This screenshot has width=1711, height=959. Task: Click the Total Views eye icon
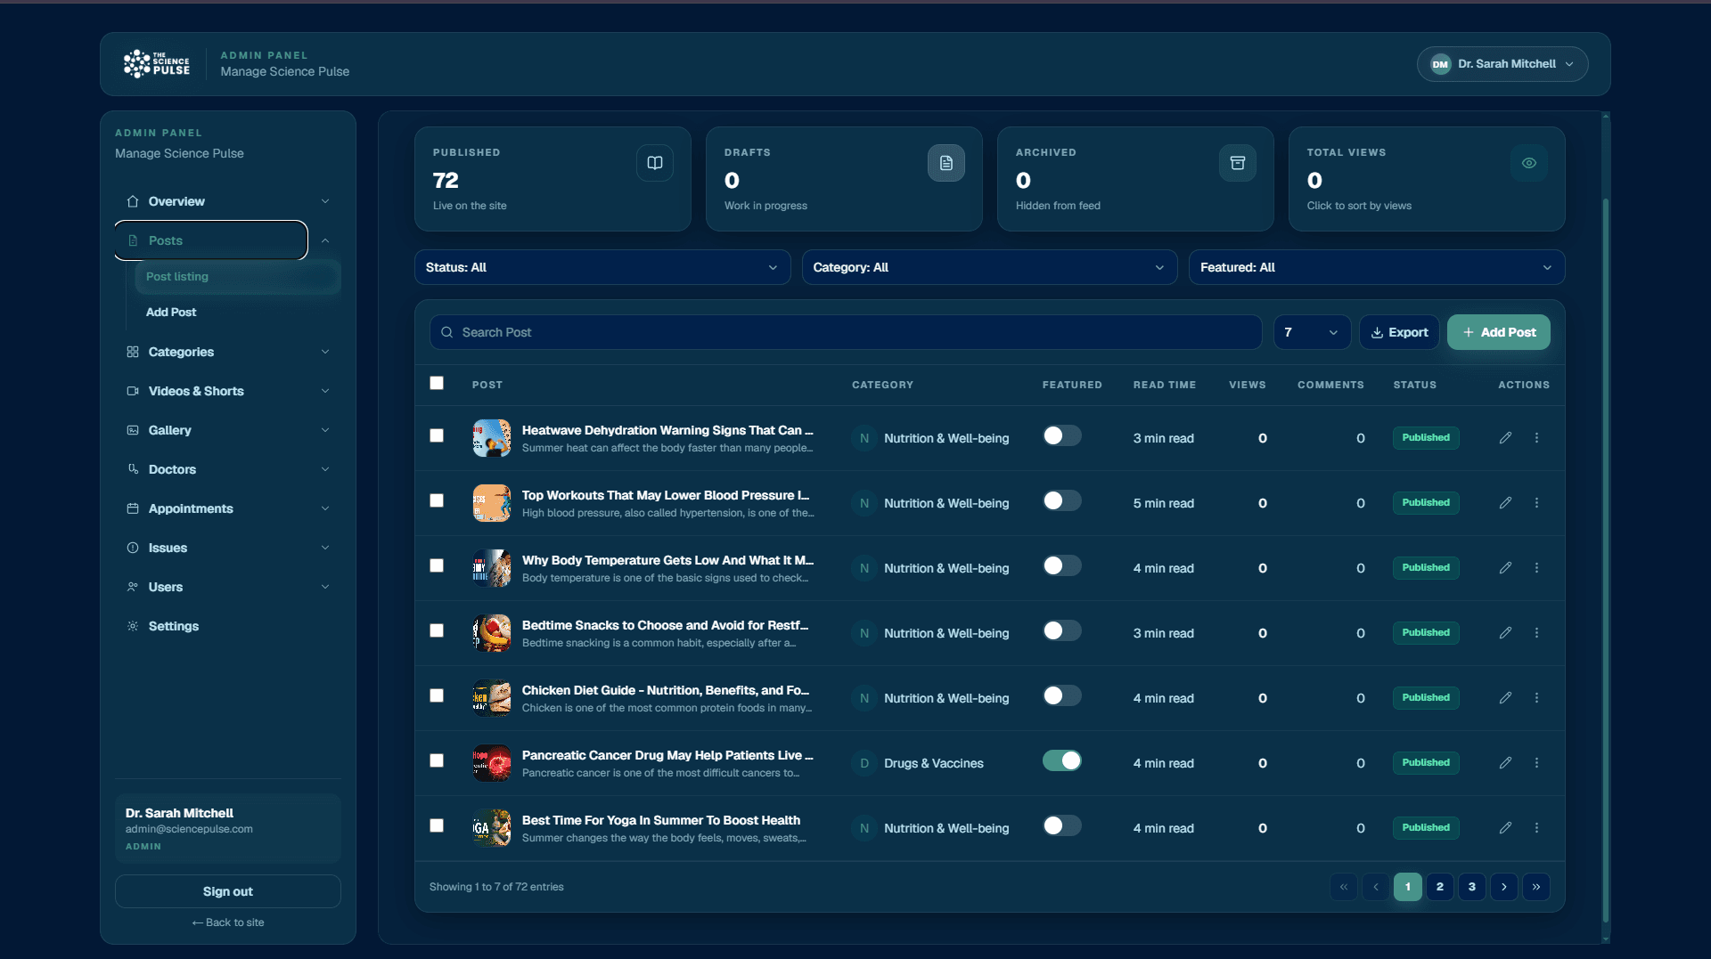pyautogui.click(x=1529, y=163)
